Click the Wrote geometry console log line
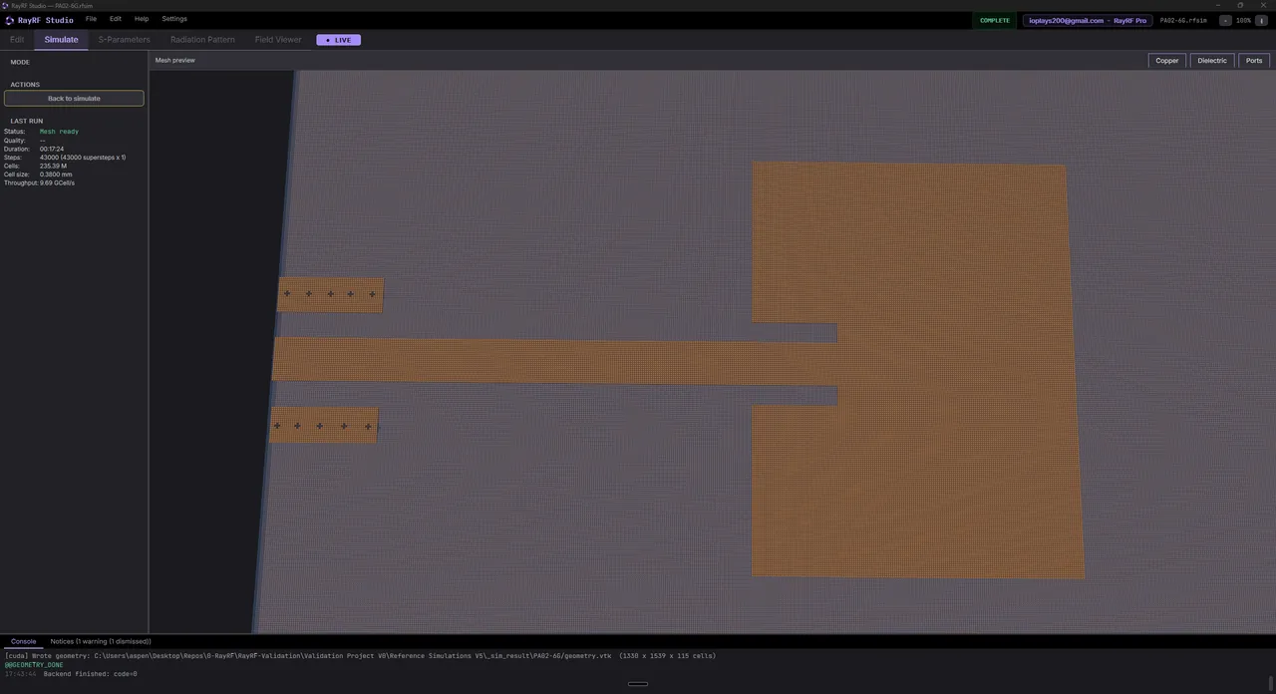 (x=360, y=656)
